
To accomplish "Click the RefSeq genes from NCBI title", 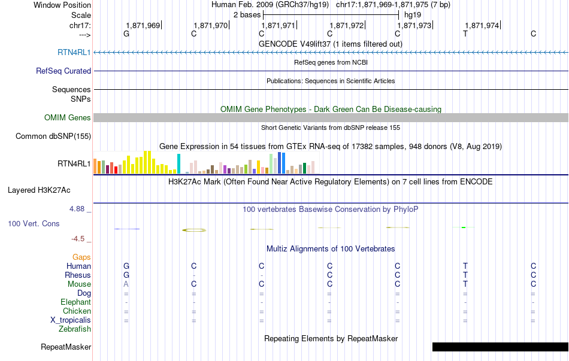I will [331, 62].
